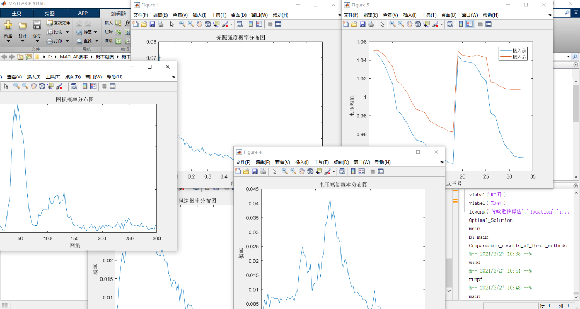Hide plot tools icon in Figure 1 toolbar
Screen dimensions: 580x309
click(x=270, y=24)
